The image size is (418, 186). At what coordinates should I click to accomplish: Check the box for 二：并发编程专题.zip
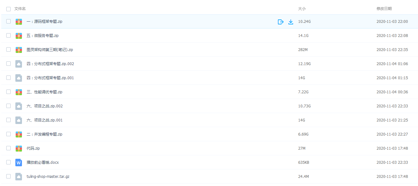(x=8, y=134)
